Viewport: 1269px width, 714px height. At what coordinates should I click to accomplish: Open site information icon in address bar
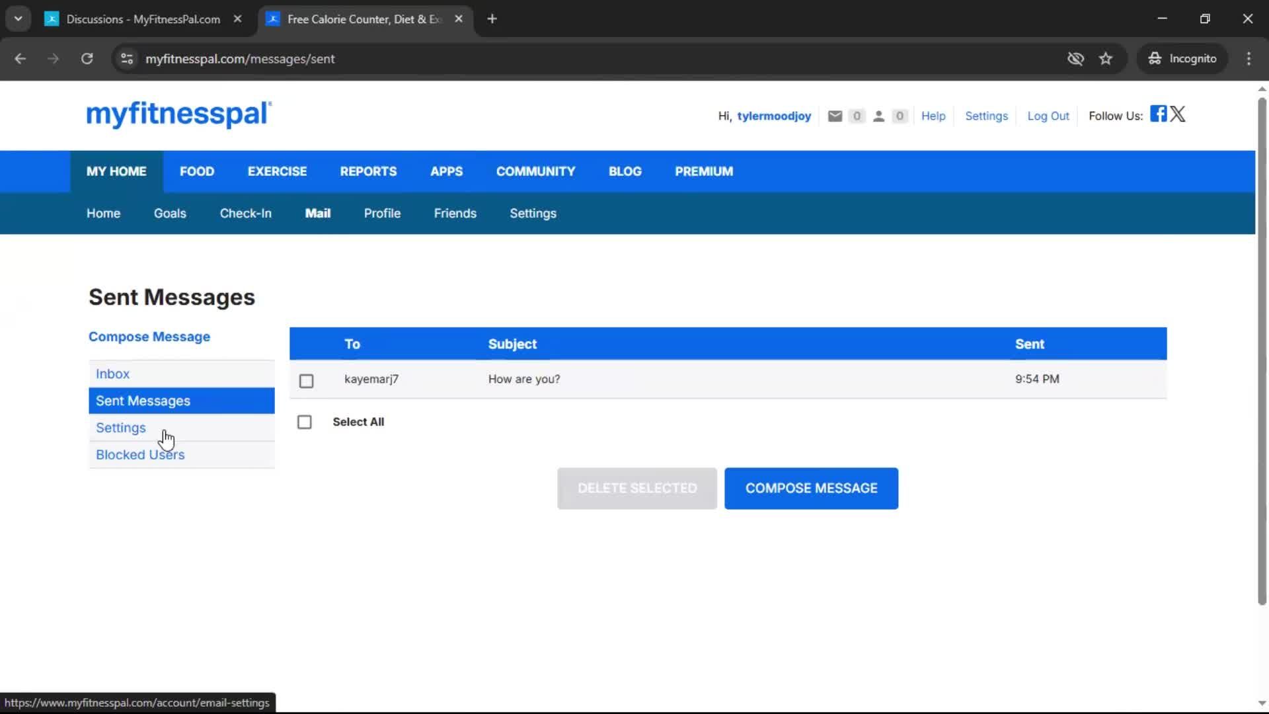[x=127, y=59]
